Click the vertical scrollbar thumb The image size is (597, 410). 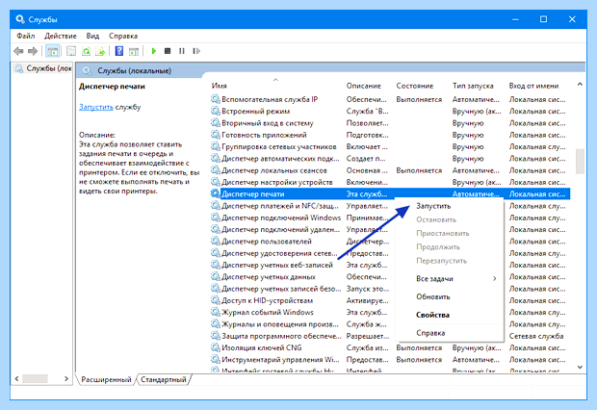(580, 161)
